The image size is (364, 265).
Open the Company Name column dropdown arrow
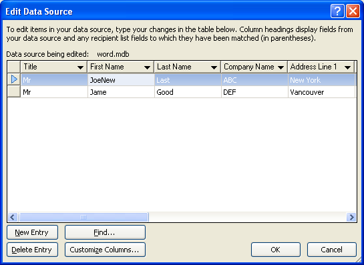(281, 67)
